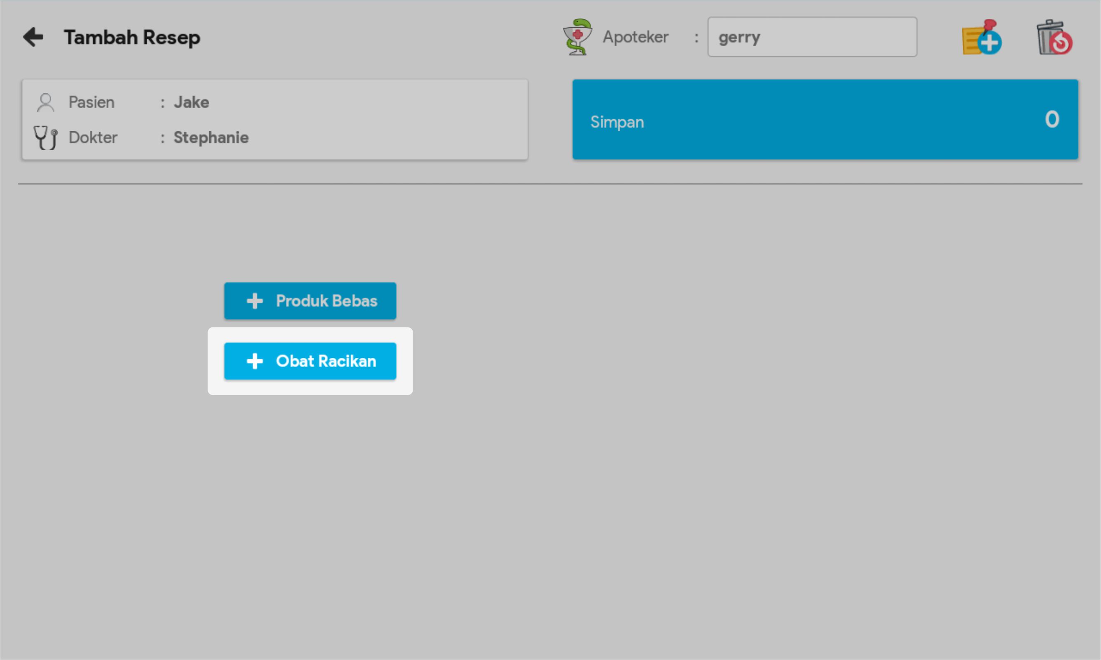Screen dimensions: 1101x660
Task: Click the total count 0 on Simpan
Action: click(x=1051, y=119)
